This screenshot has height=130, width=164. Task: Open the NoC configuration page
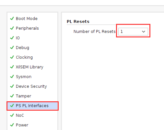(x=32, y=115)
